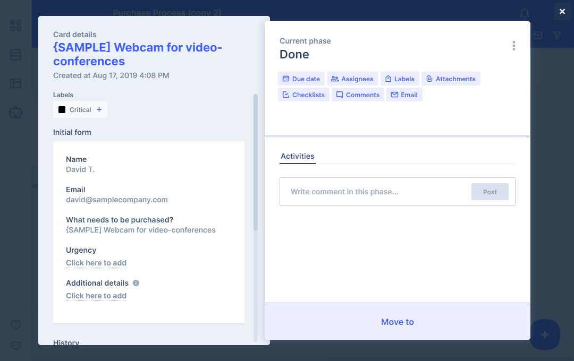Edit the card title Webcam for video-conferences
This screenshot has width=574, height=361.
pos(138,54)
